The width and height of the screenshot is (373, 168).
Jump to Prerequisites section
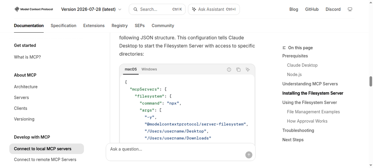295,56
